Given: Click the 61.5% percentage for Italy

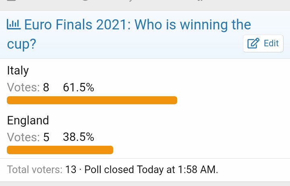Looking at the screenshot, I should pyautogui.click(x=79, y=87).
